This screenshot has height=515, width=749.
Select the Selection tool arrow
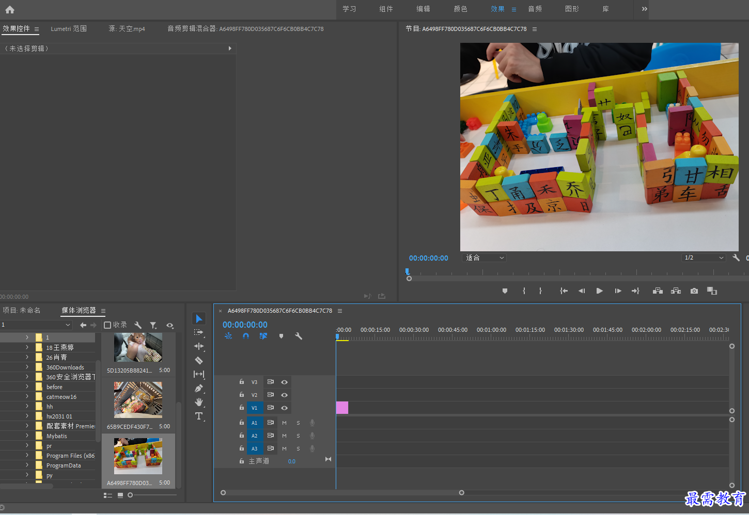click(199, 318)
